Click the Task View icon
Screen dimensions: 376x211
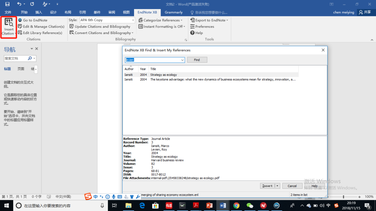coord(115,205)
